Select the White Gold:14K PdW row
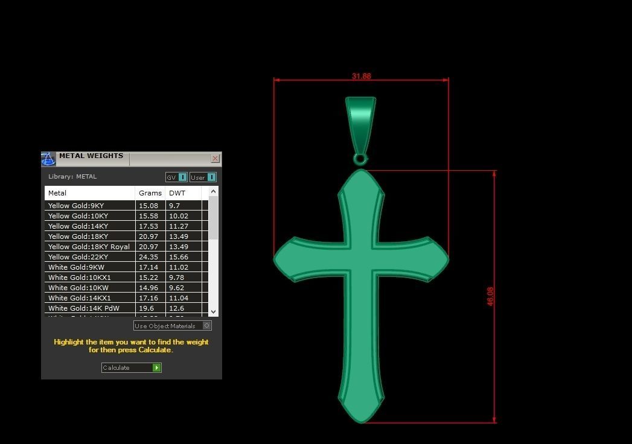The height and width of the screenshot is (444, 632). click(126, 308)
